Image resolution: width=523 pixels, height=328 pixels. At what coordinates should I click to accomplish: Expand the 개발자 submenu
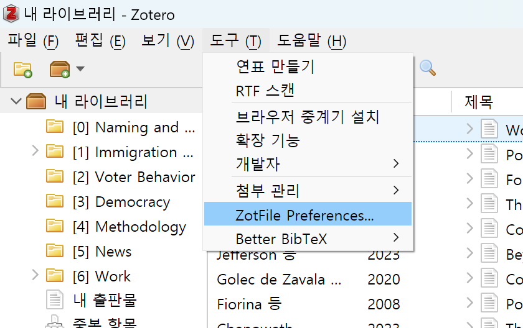(x=308, y=163)
